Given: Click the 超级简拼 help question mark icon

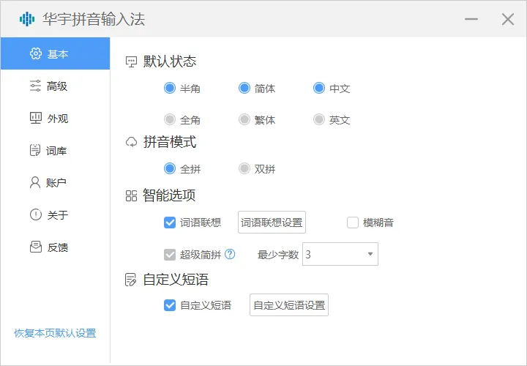Looking at the screenshot, I should point(230,254).
